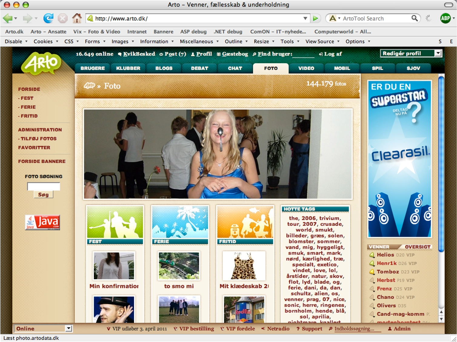Switch to the CHAT tab
Viewport: 457px width, 342px height.
235,68
